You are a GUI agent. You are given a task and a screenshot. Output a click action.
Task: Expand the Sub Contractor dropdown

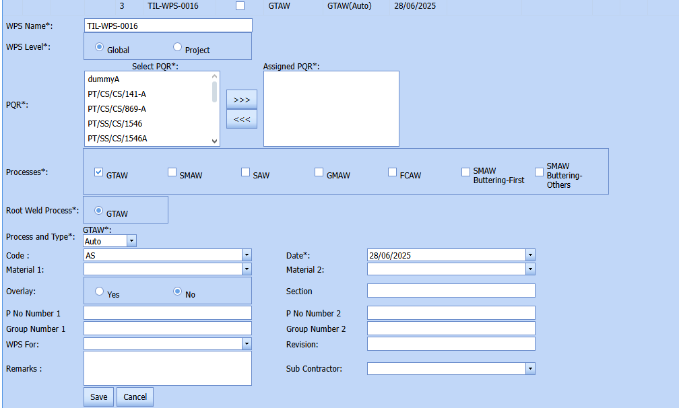coord(530,369)
